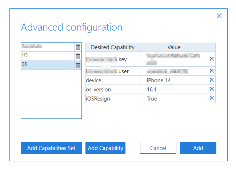Viewport: 236px width, 169px height.
Task: Click the Add Capabilities Set button
Action: coord(51,148)
